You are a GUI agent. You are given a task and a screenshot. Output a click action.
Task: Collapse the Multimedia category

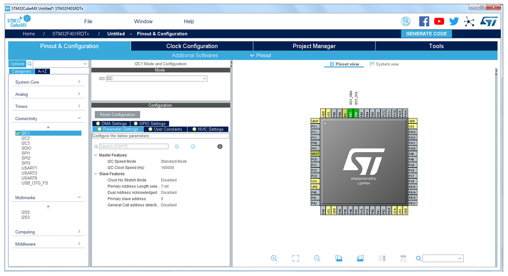pyautogui.click(x=48, y=197)
